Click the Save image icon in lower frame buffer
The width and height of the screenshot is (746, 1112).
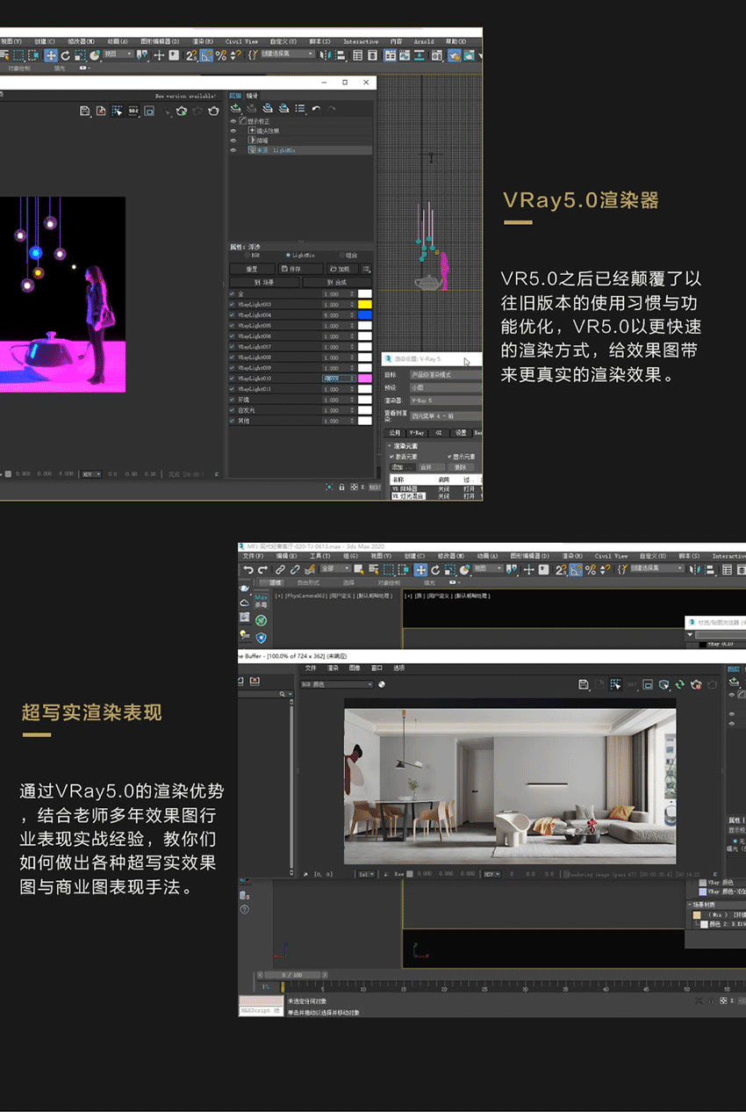583,683
